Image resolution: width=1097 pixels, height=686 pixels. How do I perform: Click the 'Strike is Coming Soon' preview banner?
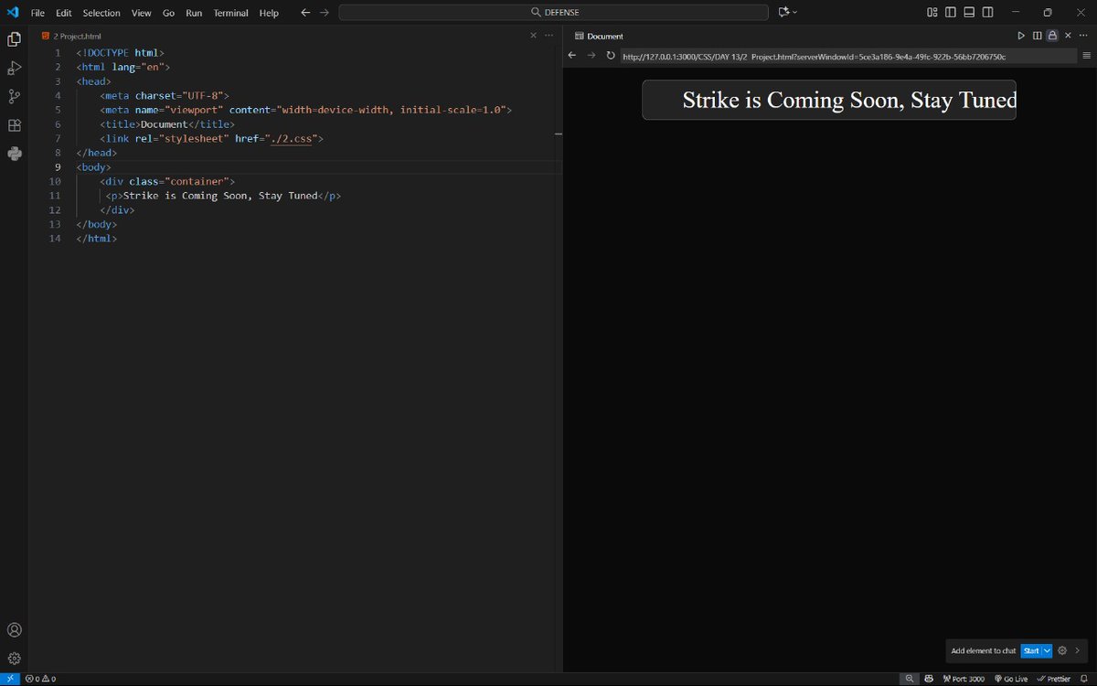point(828,100)
